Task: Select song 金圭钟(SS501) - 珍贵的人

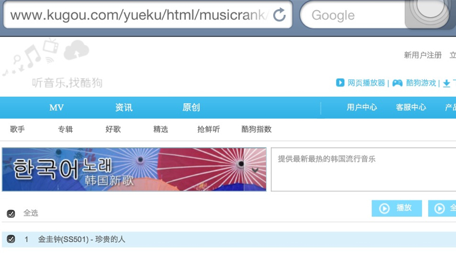Action: (x=82, y=239)
